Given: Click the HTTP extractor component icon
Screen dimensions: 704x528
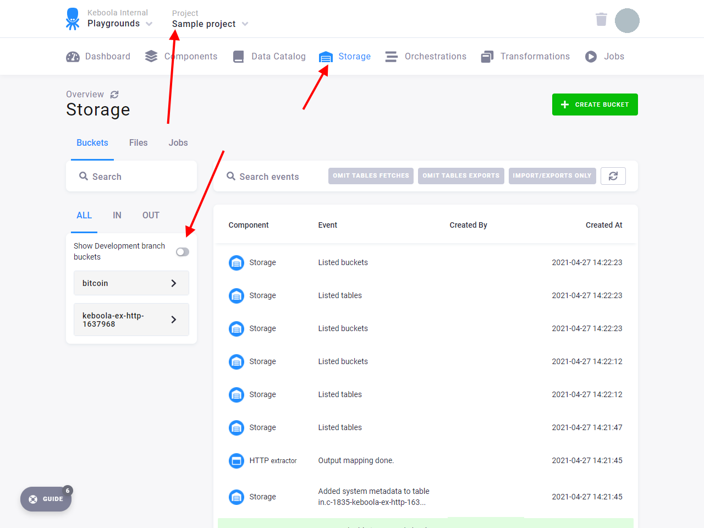Looking at the screenshot, I should [x=237, y=461].
